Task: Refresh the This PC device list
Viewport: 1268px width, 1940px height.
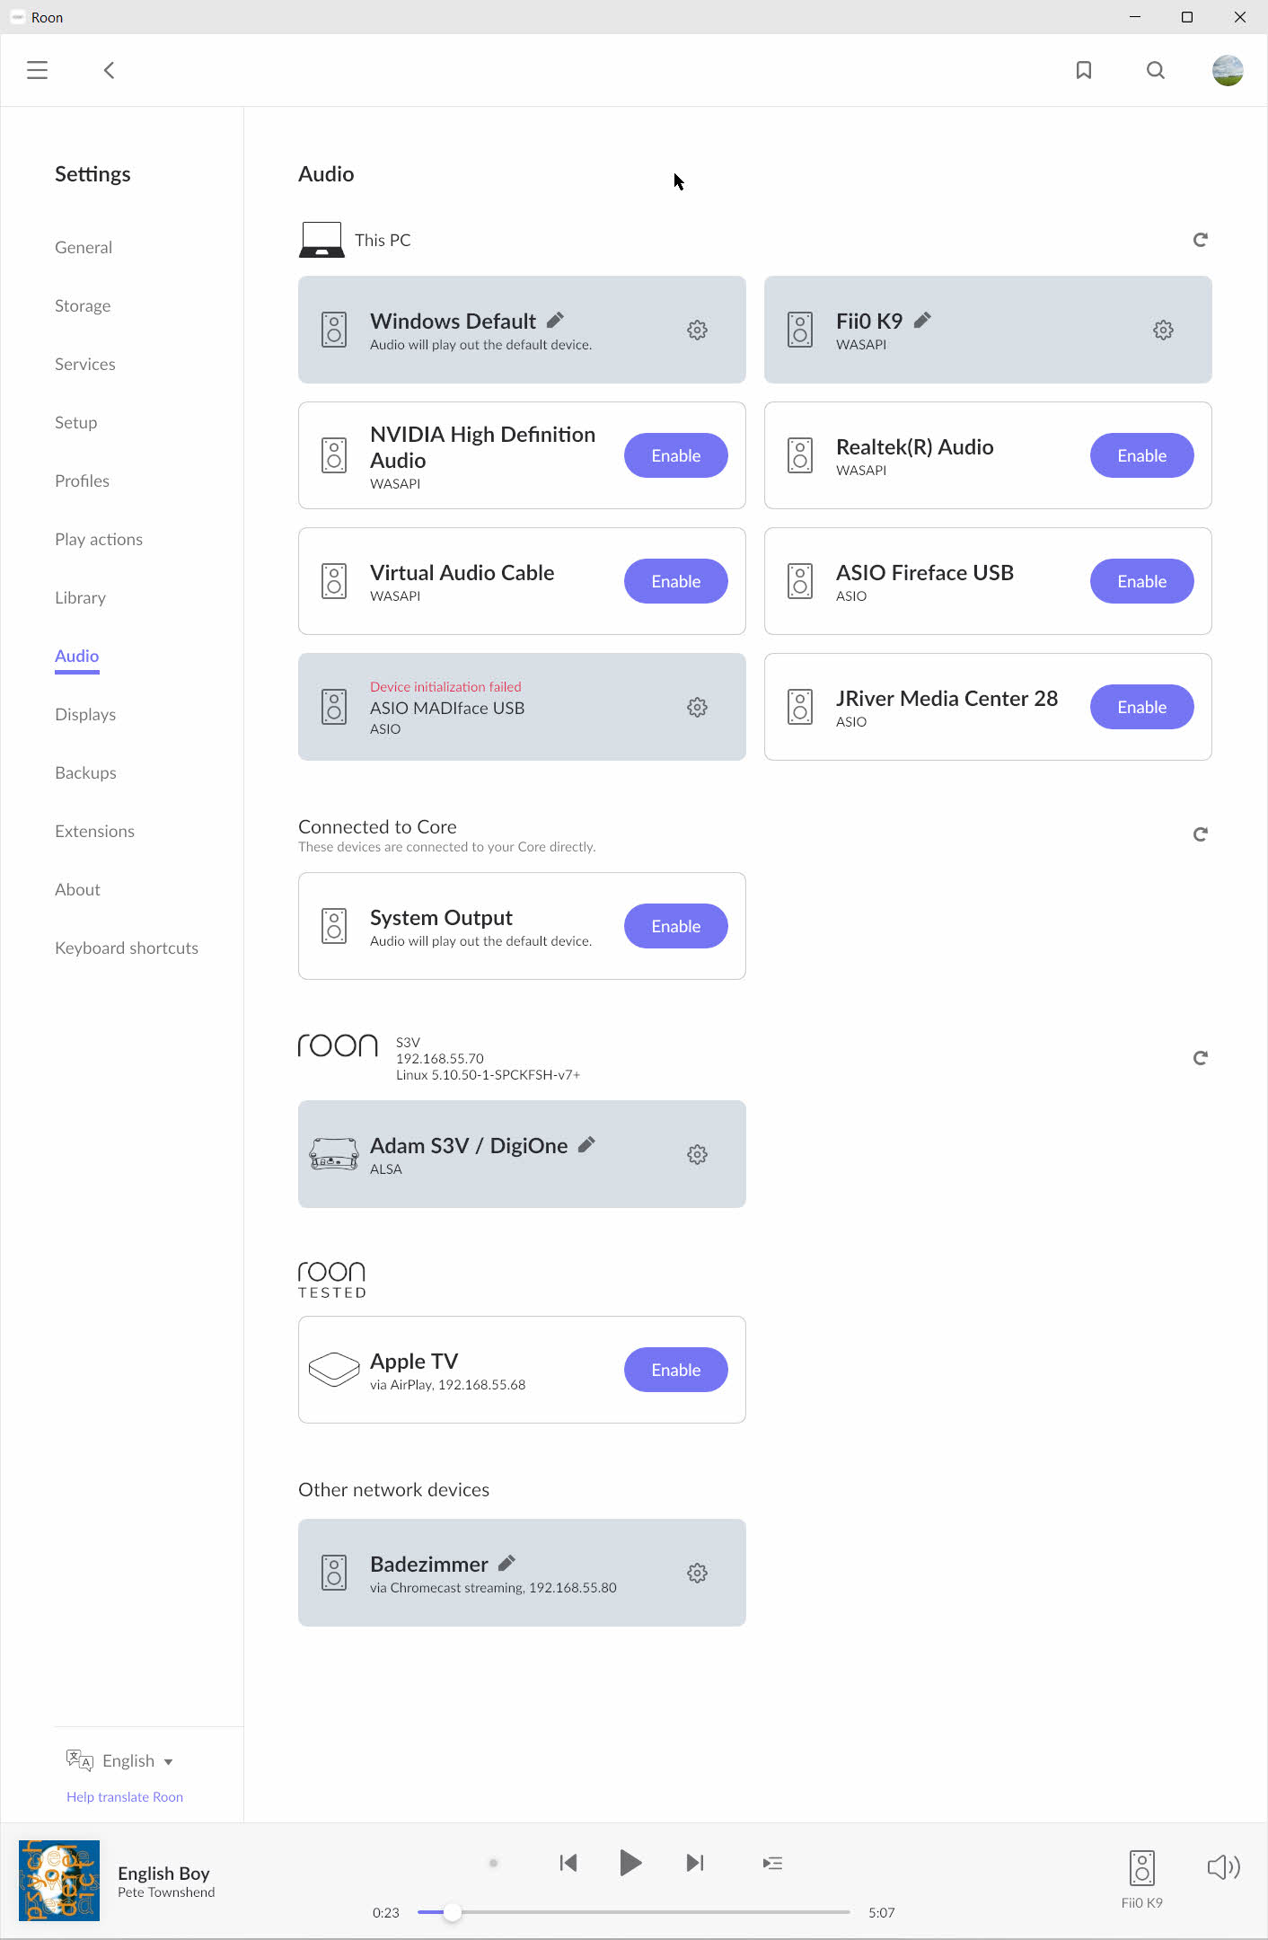Action: (1200, 240)
